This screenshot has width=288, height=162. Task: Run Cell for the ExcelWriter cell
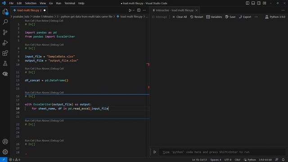tap(30, 93)
